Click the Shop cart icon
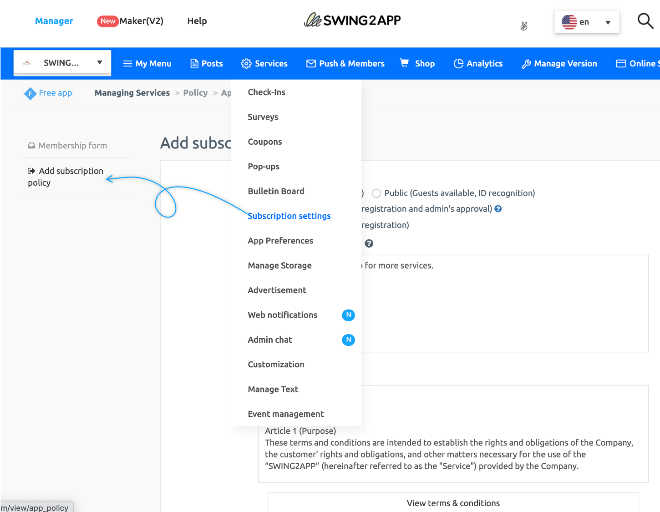 (404, 63)
